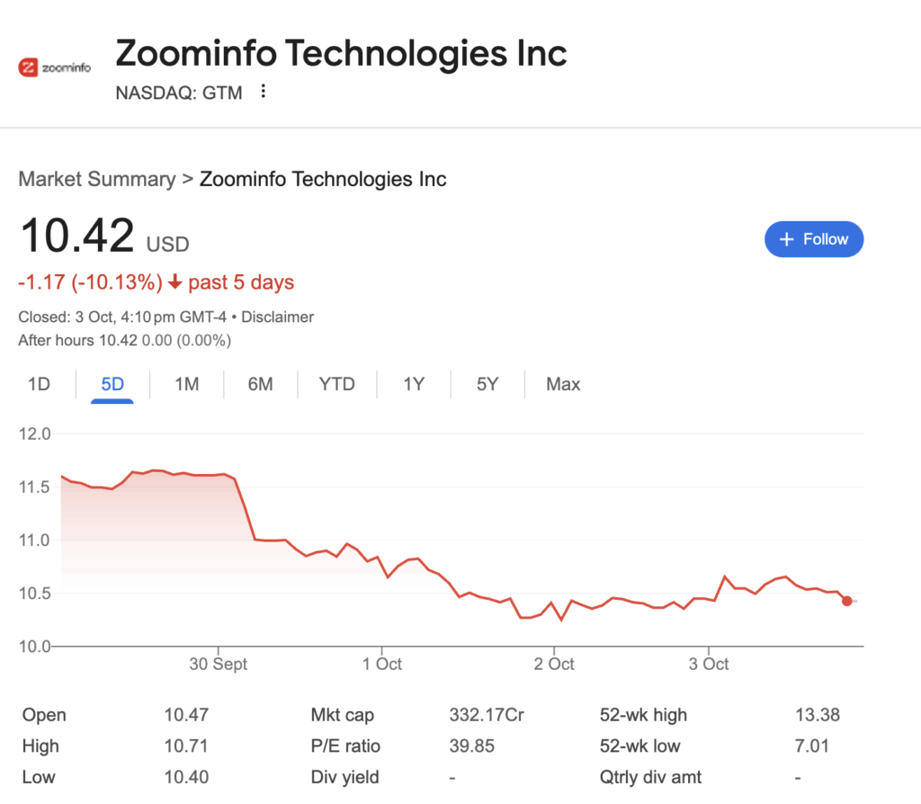Open the three-dot more options menu
The height and width of the screenshot is (804, 921).
(x=263, y=92)
